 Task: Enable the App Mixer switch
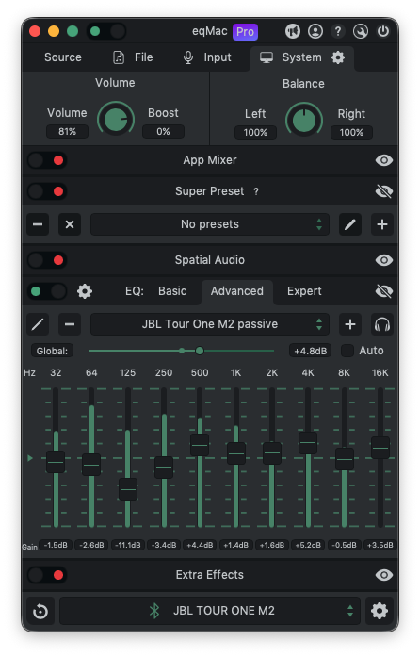pyautogui.click(x=47, y=160)
